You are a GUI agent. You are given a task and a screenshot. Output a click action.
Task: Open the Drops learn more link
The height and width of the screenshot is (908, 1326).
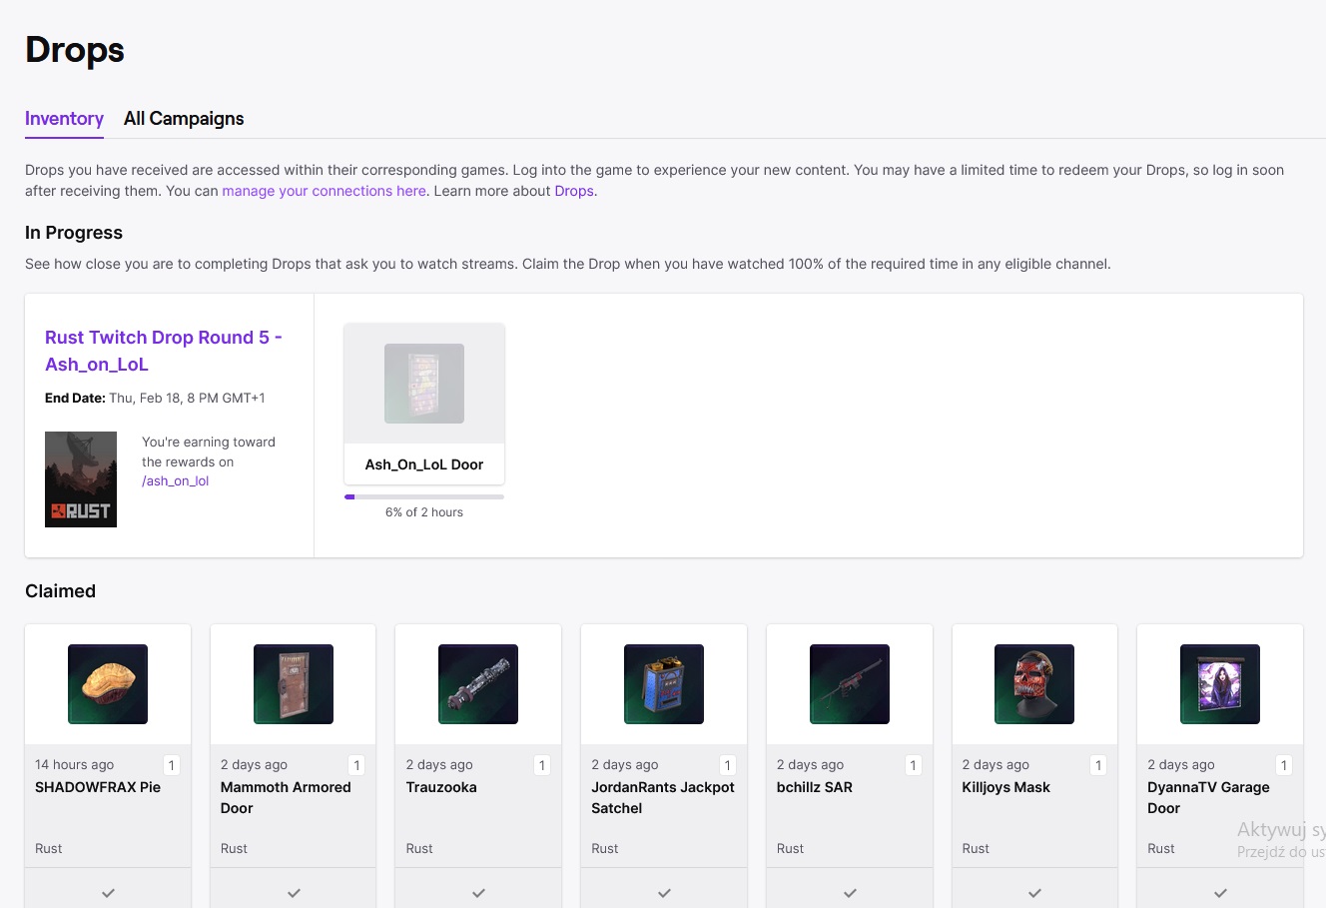574,191
